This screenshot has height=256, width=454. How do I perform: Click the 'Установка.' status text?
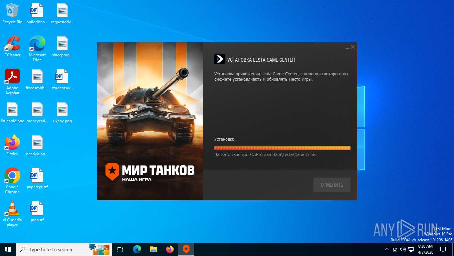tap(225, 139)
